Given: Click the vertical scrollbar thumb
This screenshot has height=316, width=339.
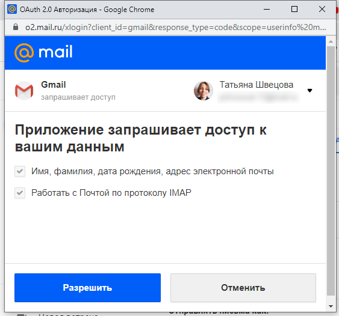Looking at the screenshot, I should (331, 171).
